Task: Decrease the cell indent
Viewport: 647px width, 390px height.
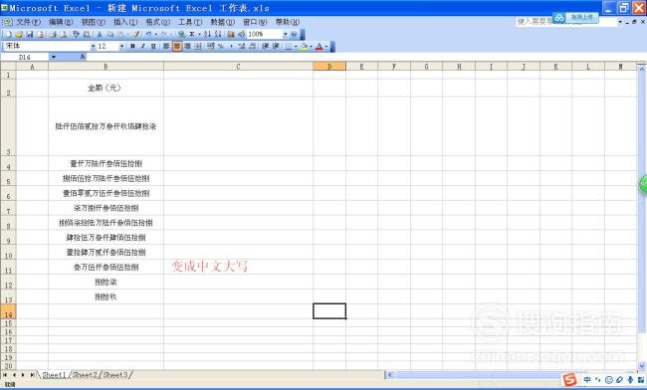Action: pos(266,46)
